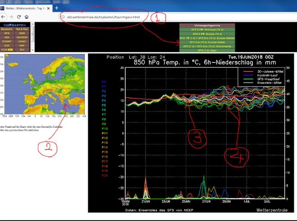Click the browser back arrow
The width and height of the screenshot is (297, 221).
coord(4,17)
